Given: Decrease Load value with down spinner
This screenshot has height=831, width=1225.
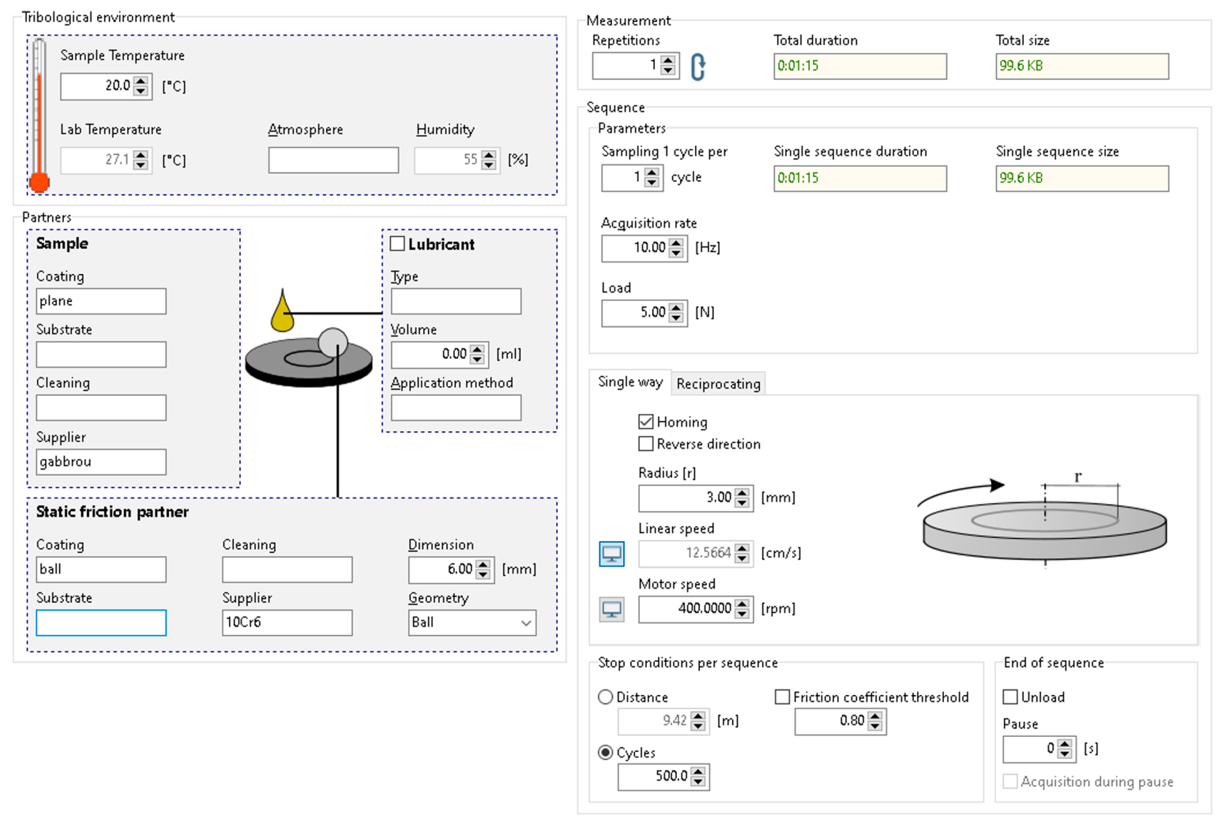Looking at the screenshot, I should (676, 318).
